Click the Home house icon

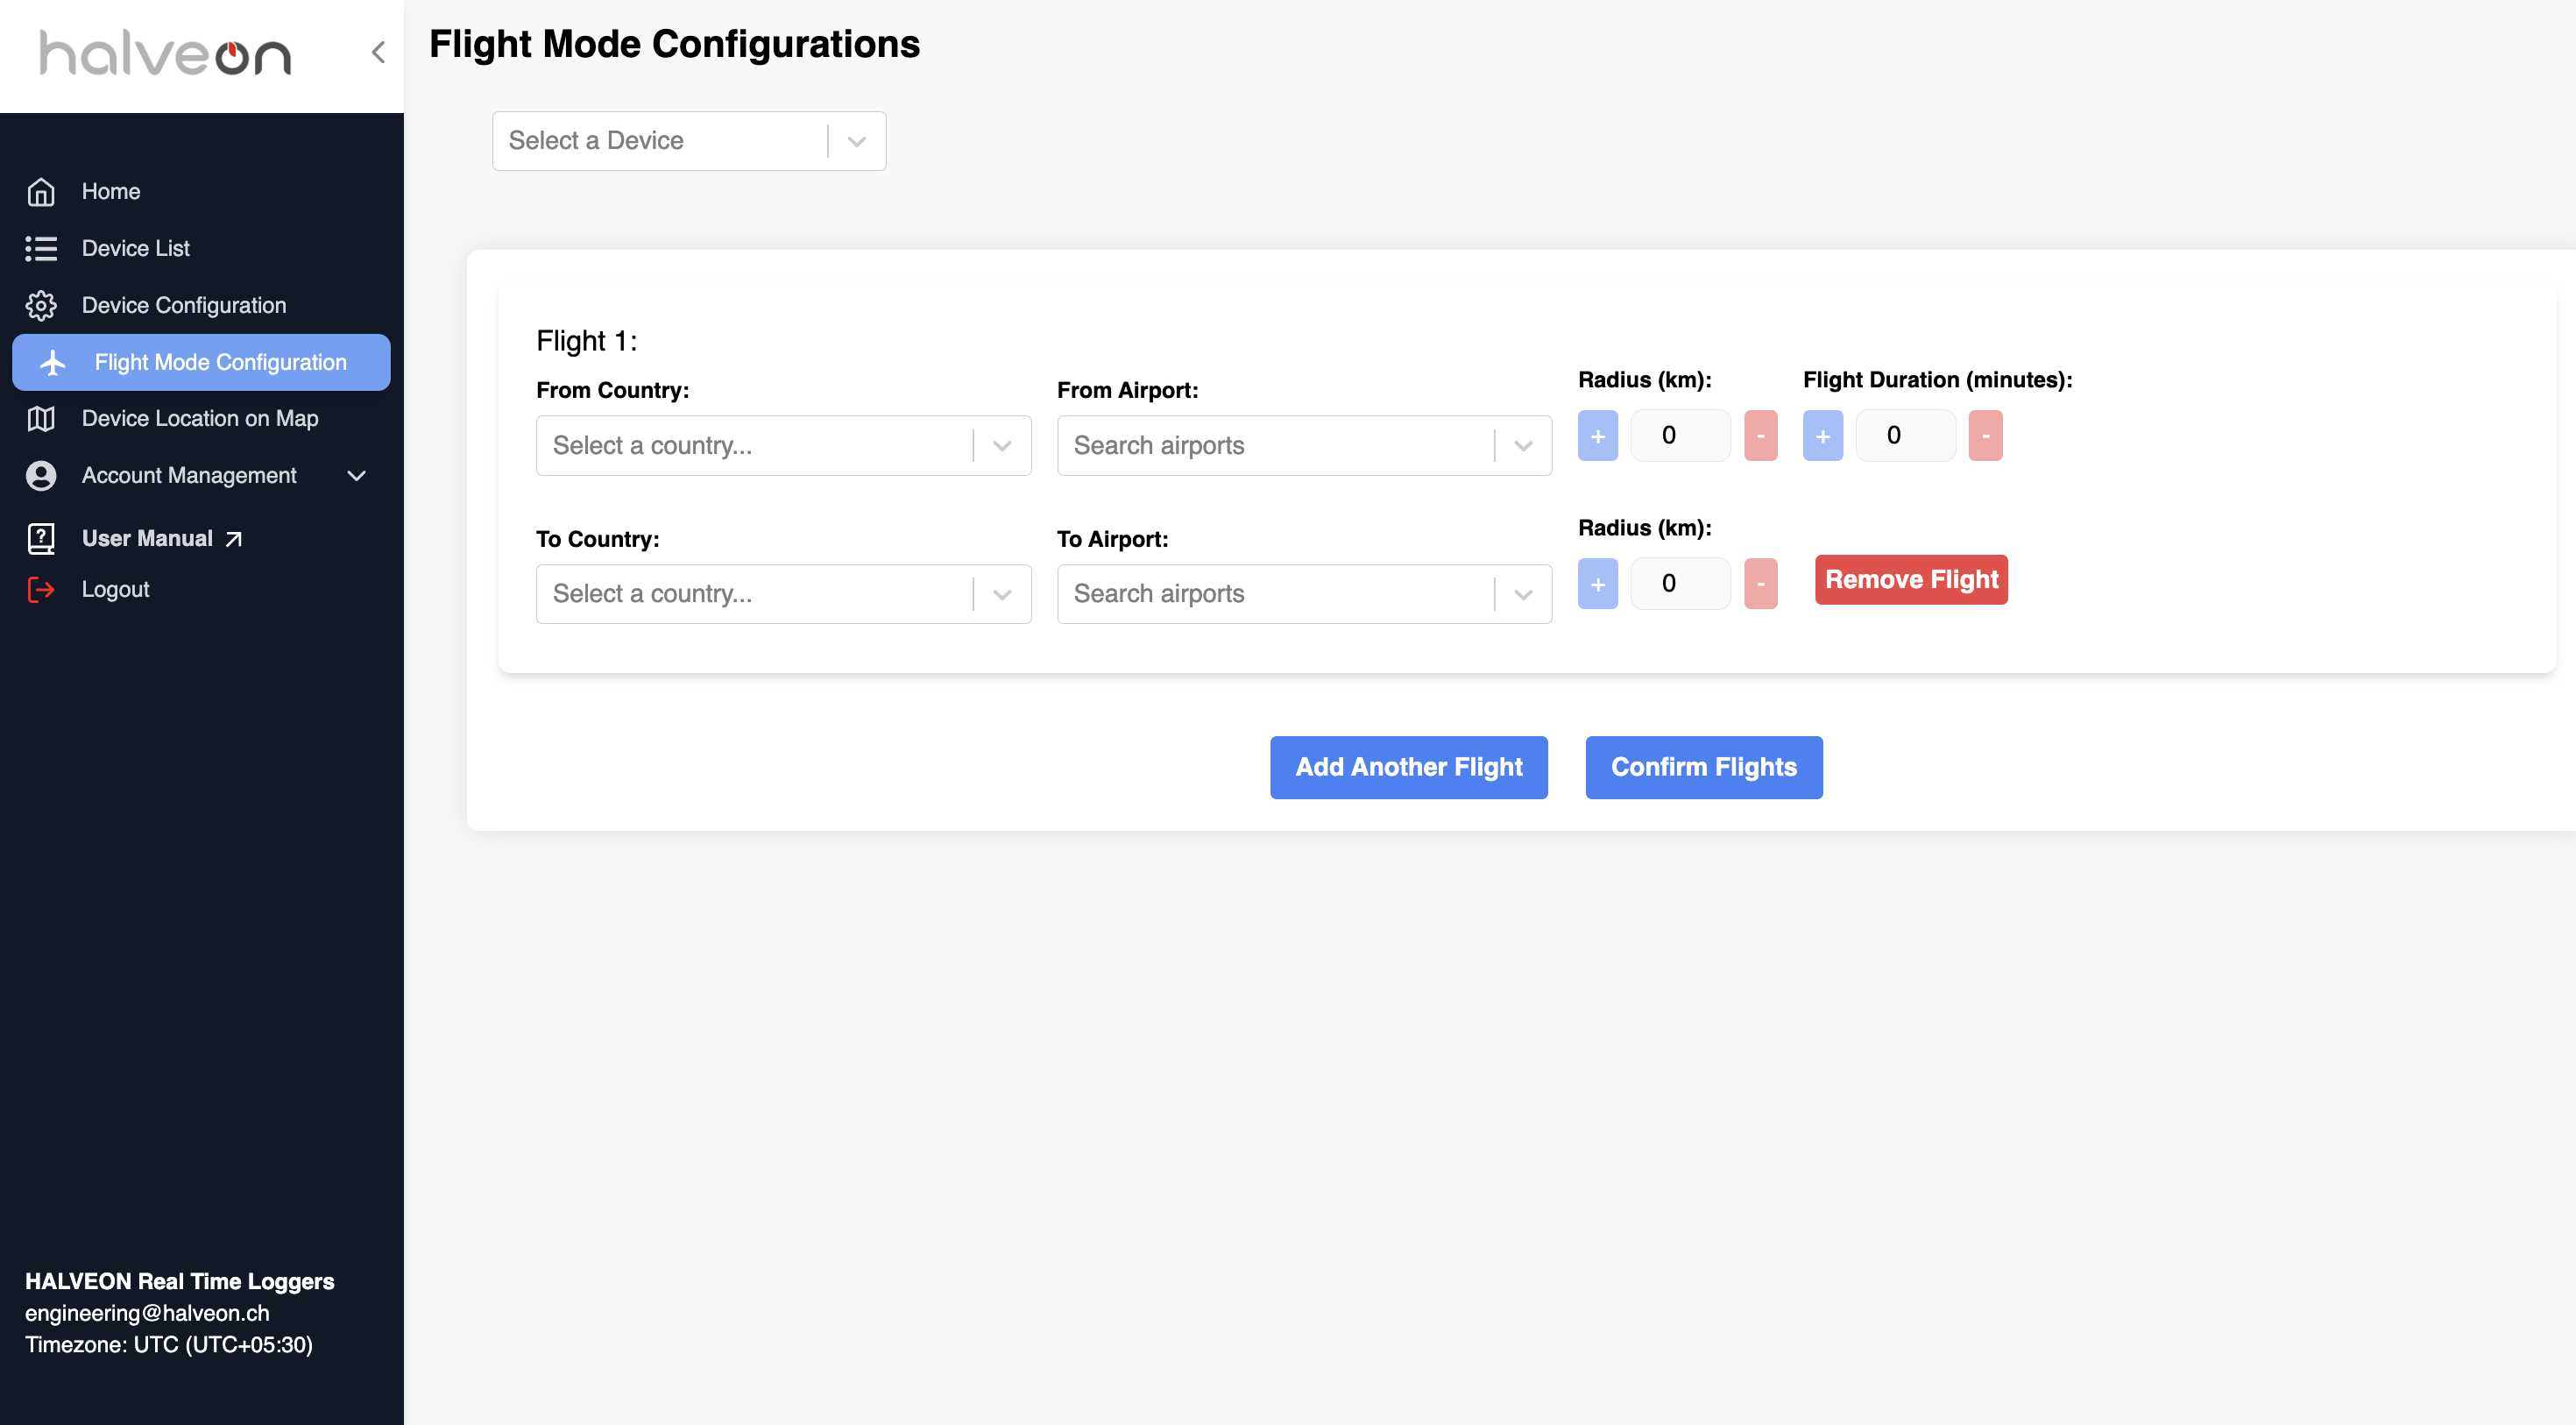[x=41, y=191]
